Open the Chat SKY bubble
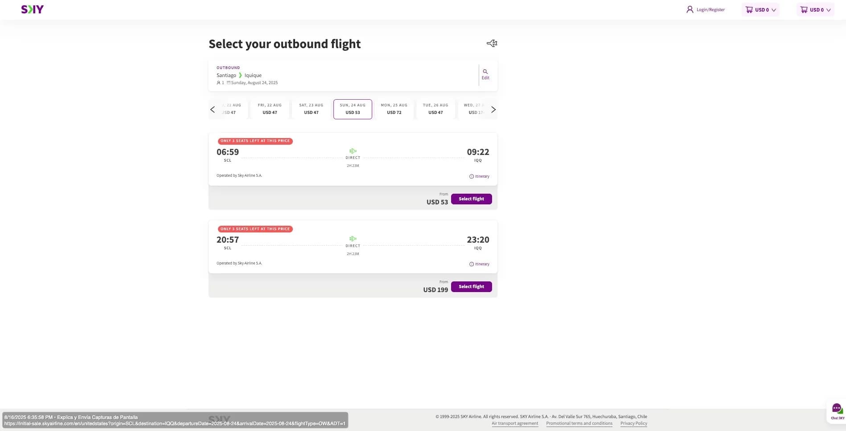 pyautogui.click(x=837, y=408)
